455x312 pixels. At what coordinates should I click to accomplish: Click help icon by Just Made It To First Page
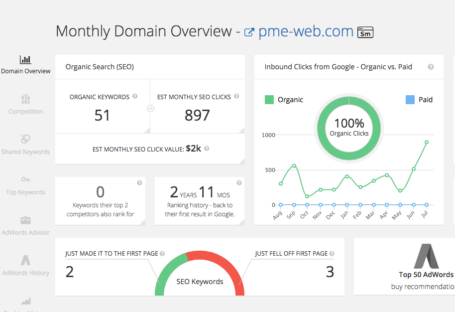(162, 254)
